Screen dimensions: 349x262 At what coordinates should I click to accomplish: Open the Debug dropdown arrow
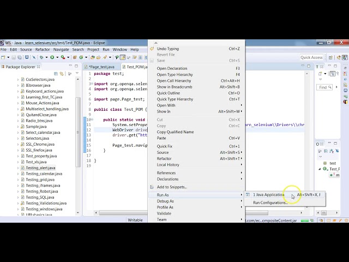46,57
